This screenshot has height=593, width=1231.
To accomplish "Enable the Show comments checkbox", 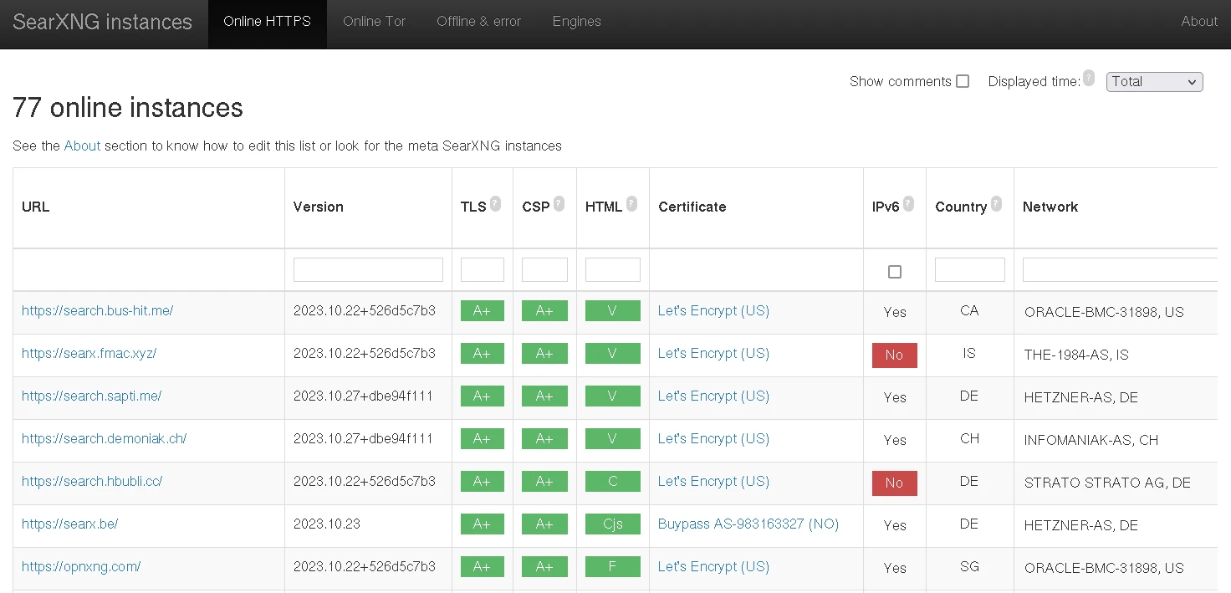I will point(963,81).
